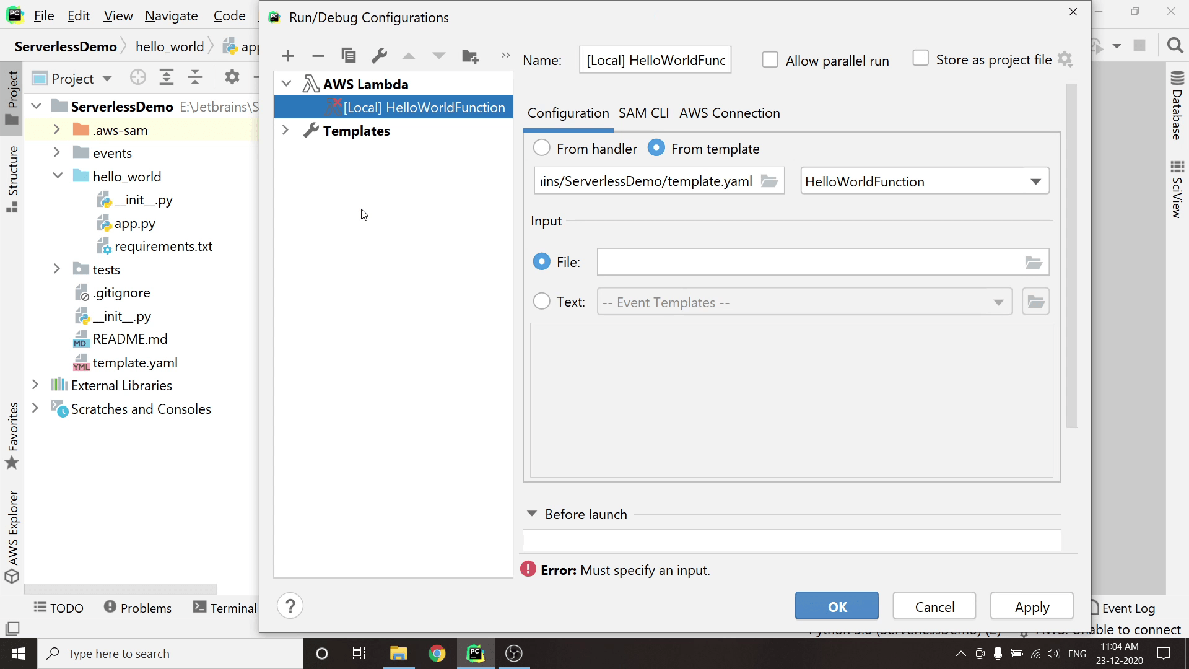
Task: Select the Text input radio button
Action: pos(542,302)
